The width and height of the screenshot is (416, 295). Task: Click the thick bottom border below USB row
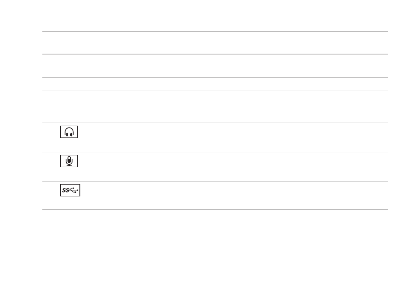(x=215, y=209)
